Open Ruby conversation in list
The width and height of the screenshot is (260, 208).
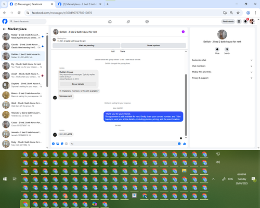click(23, 144)
